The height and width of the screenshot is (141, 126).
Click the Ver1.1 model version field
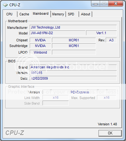pos(101,33)
